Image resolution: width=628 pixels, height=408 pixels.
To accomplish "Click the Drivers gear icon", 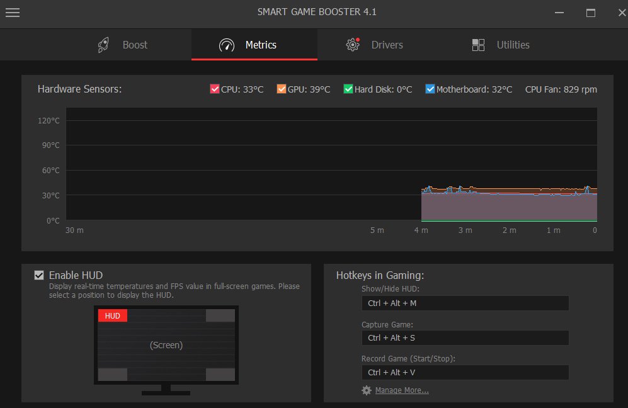I will pyautogui.click(x=353, y=45).
